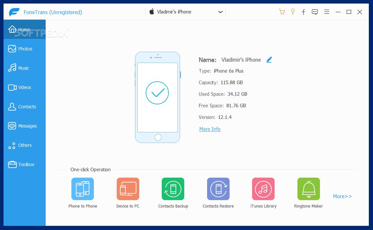
Task: Click the Ringtone Maker label
Action: (309, 206)
